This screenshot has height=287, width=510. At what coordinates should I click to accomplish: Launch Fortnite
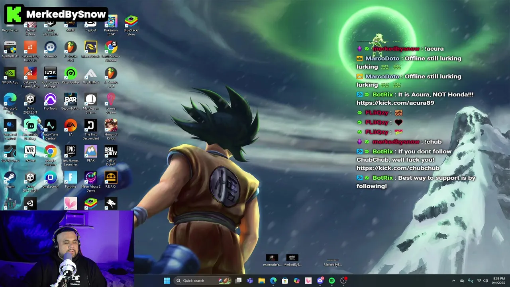pos(71,180)
